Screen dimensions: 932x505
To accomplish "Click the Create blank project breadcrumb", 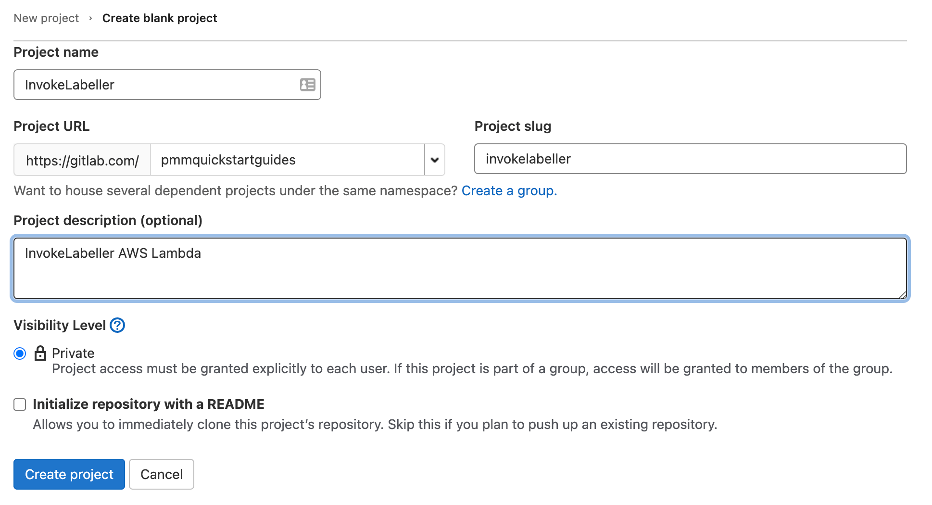I will pyautogui.click(x=159, y=18).
